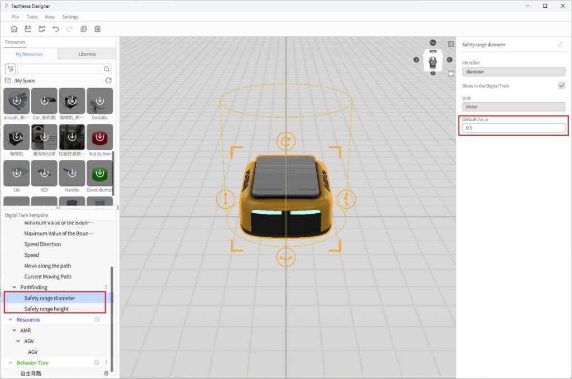
Task: Click the gizmo target icon in viewport
Action: point(450,43)
